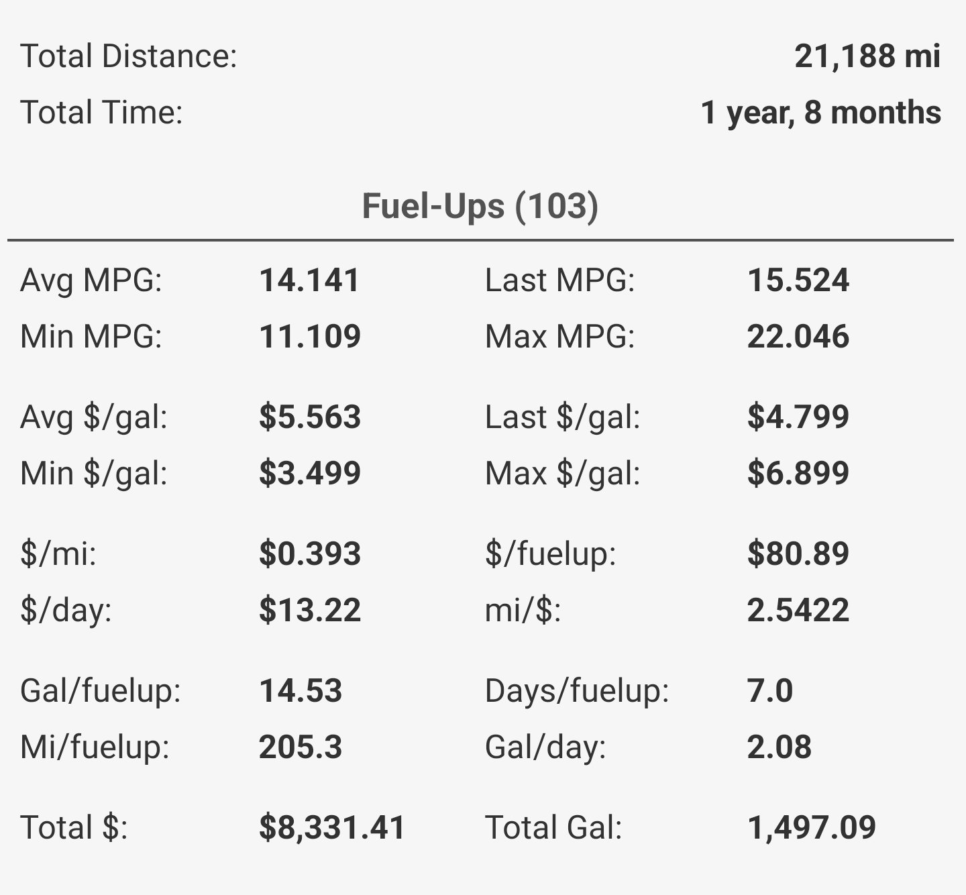Select the Min MPG value 11.109

[310, 337]
